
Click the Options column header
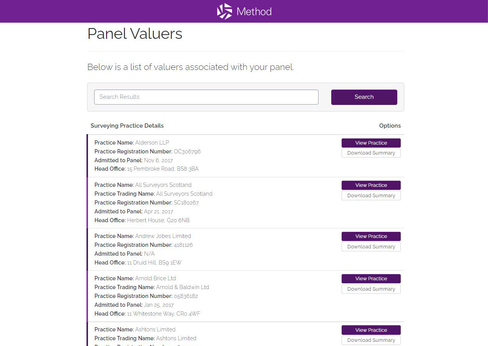pyautogui.click(x=390, y=126)
